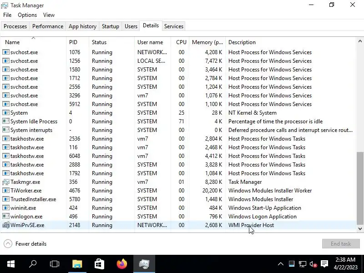
Task: Click the vertical scrollbar thumb
Action: pos(360,188)
